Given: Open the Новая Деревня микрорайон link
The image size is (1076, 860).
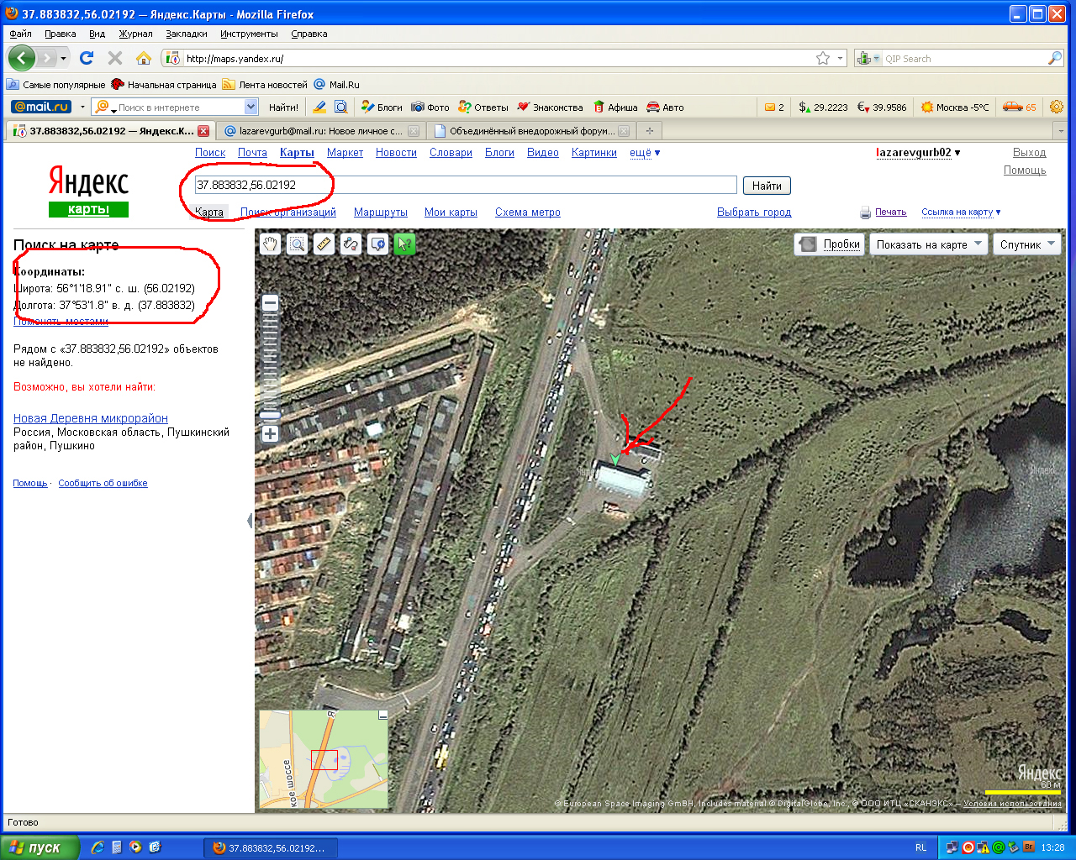Looking at the screenshot, I should pyautogui.click(x=91, y=418).
